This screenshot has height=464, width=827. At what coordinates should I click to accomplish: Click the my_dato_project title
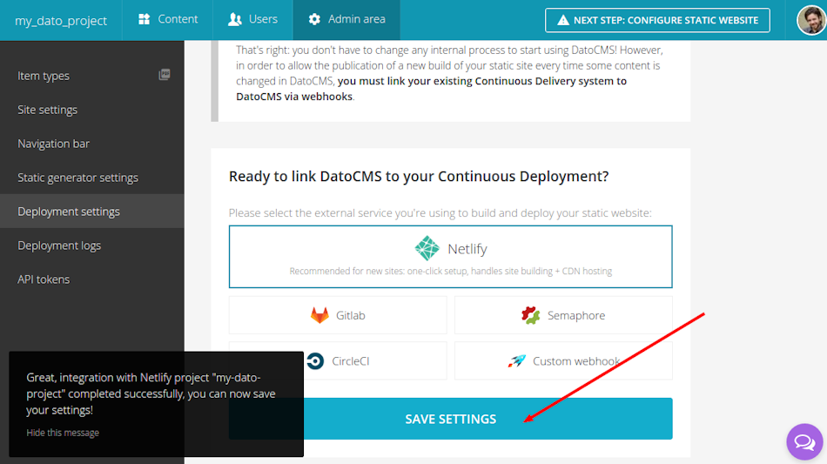tap(61, 21)
